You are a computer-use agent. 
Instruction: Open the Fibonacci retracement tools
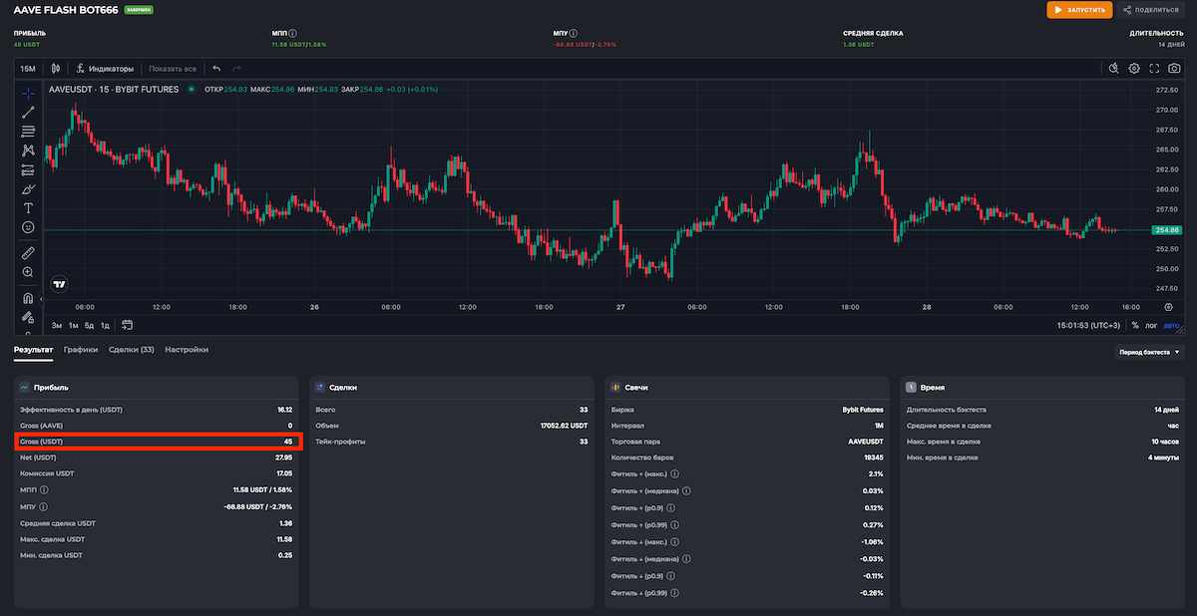[x=28, y=131]
